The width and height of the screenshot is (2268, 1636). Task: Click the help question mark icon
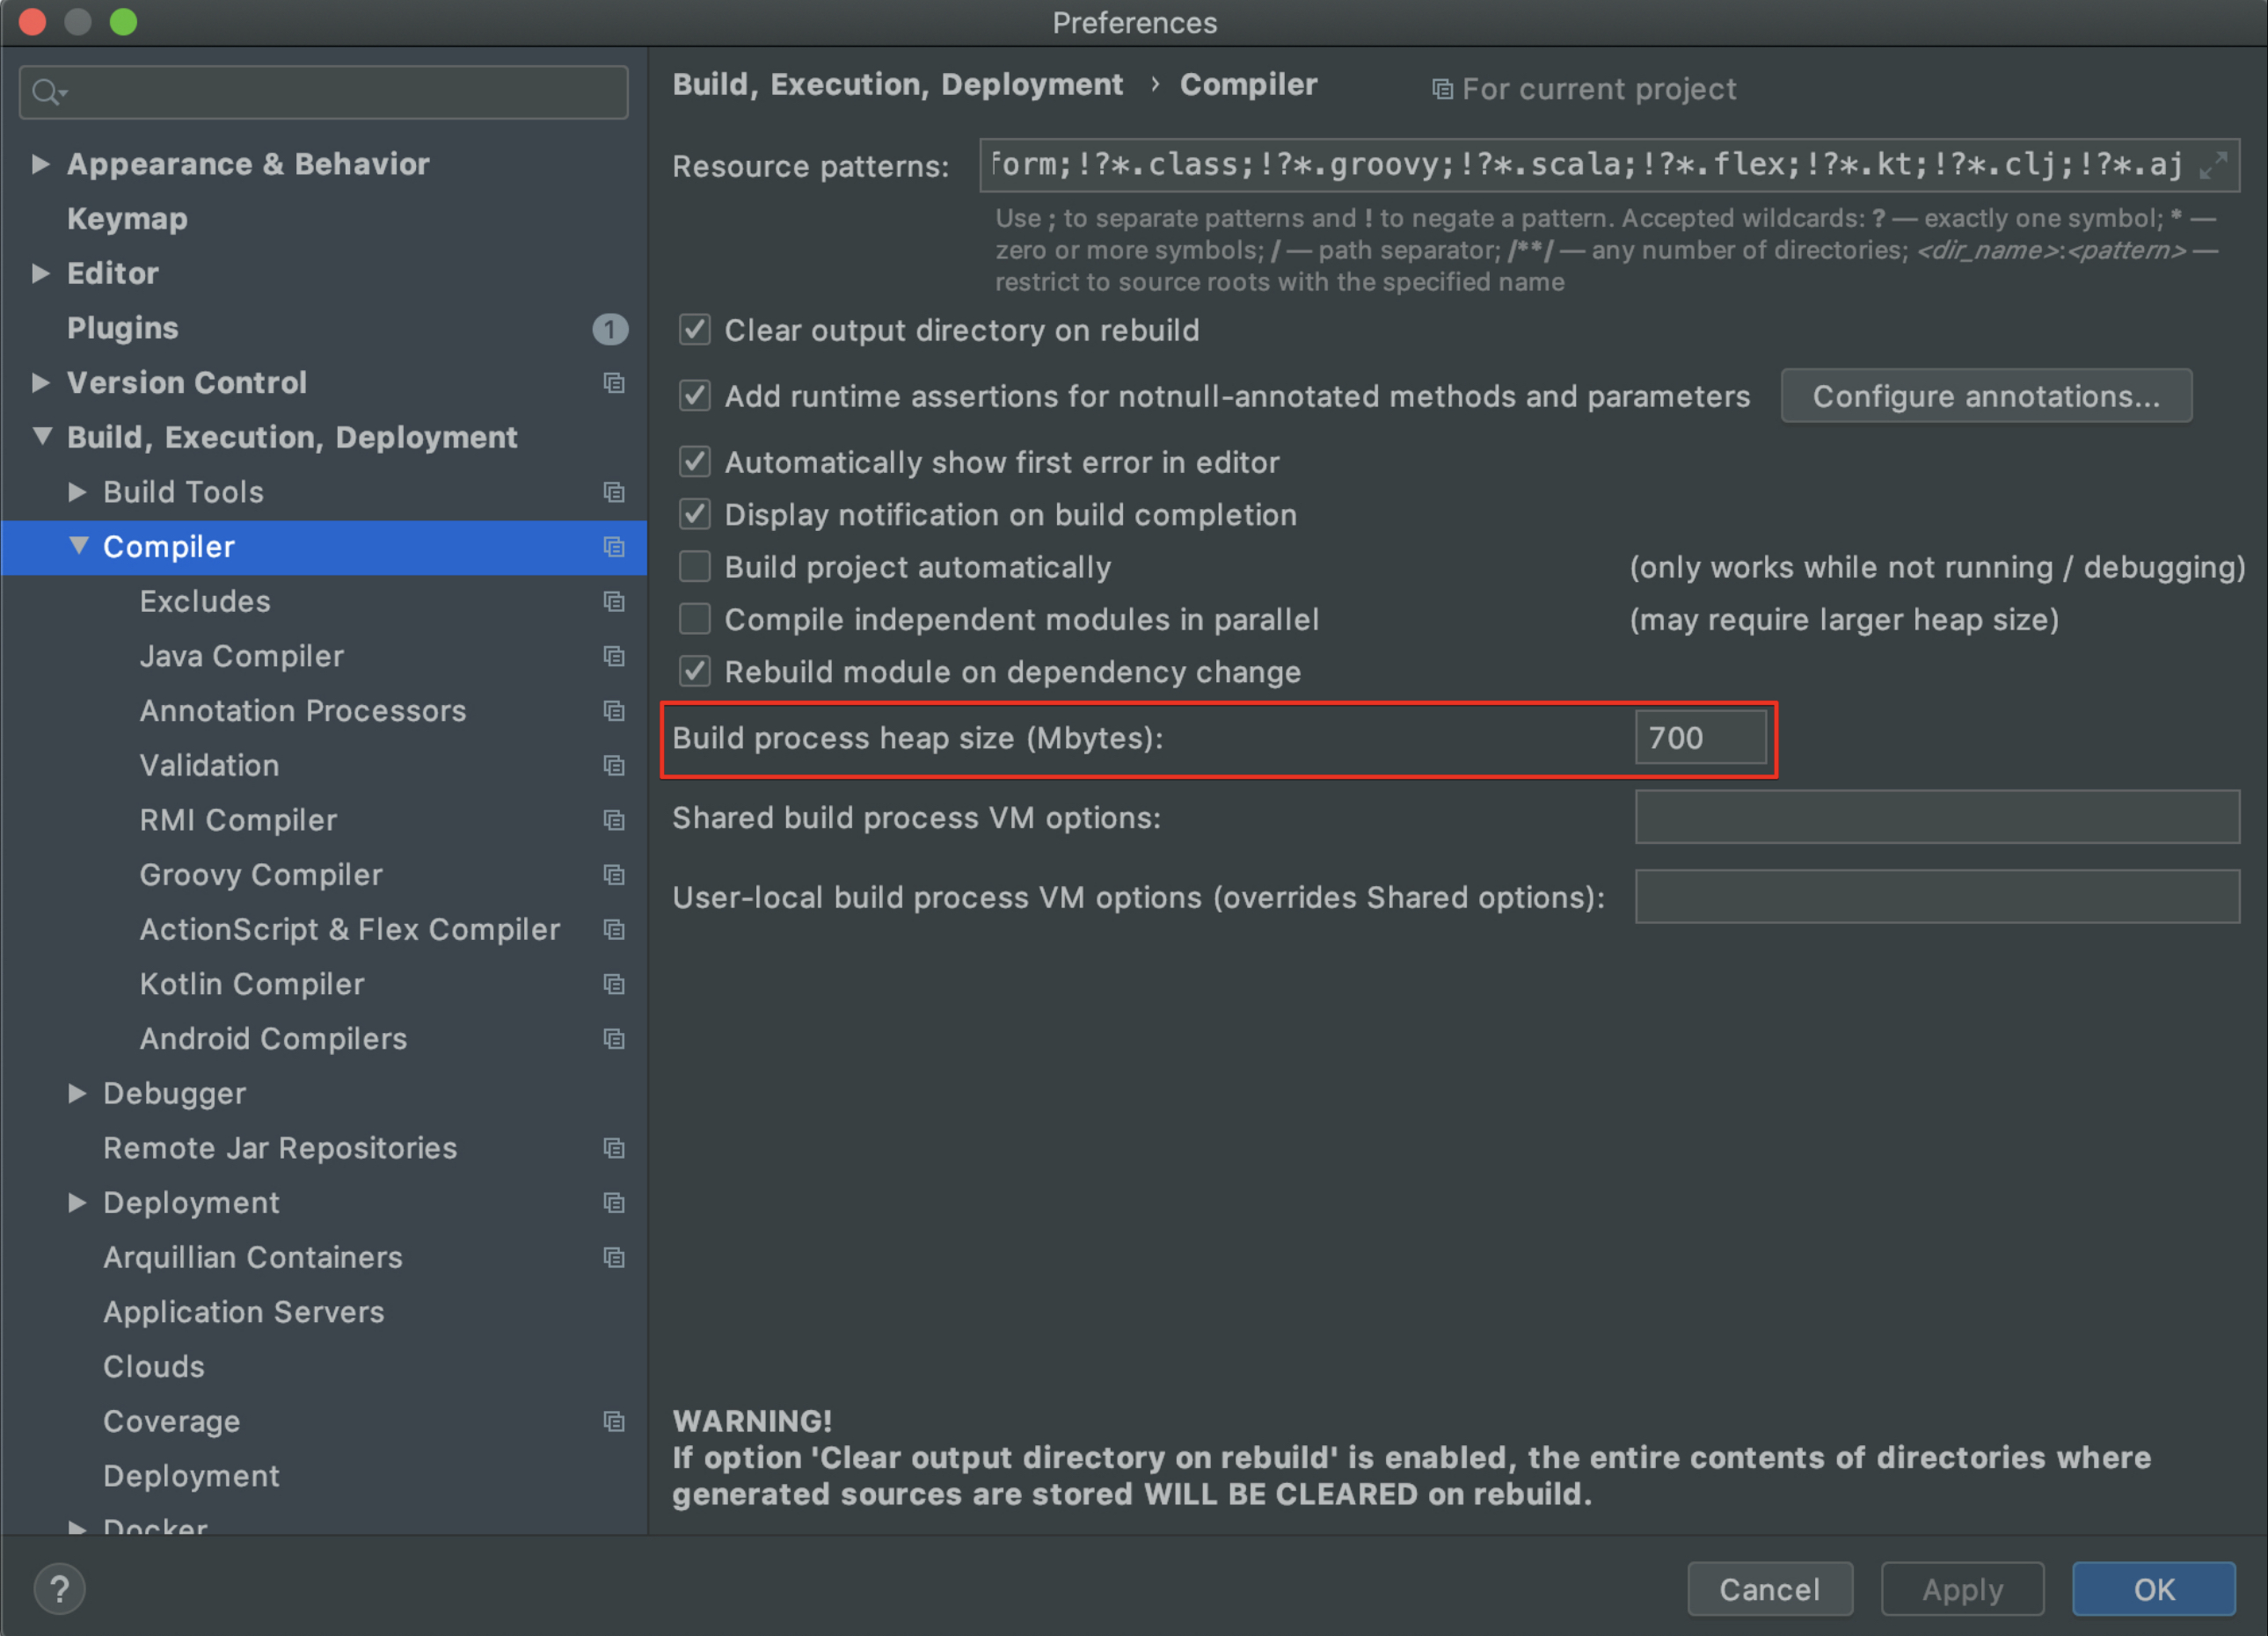tap(60, 1588)
